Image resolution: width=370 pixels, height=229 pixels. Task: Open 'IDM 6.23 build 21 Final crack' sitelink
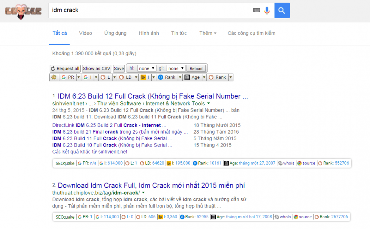(120, 132)
